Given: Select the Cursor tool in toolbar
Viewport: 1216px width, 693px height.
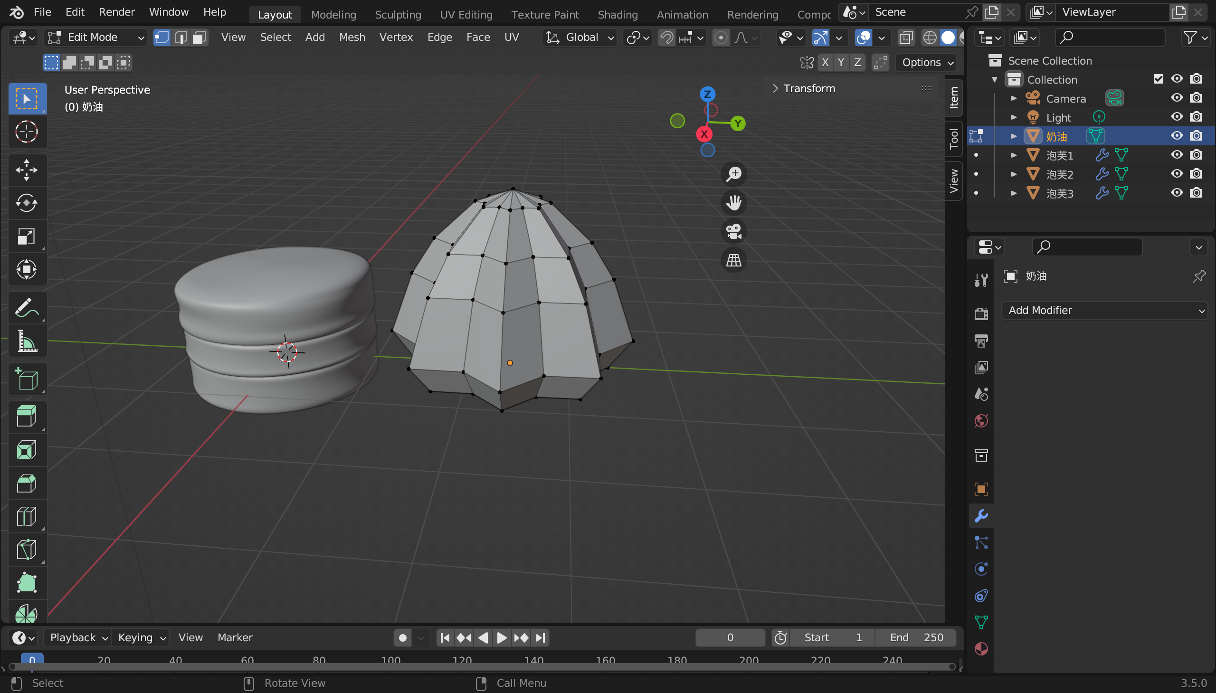Looking at the screenshot, I should point(27,132).
